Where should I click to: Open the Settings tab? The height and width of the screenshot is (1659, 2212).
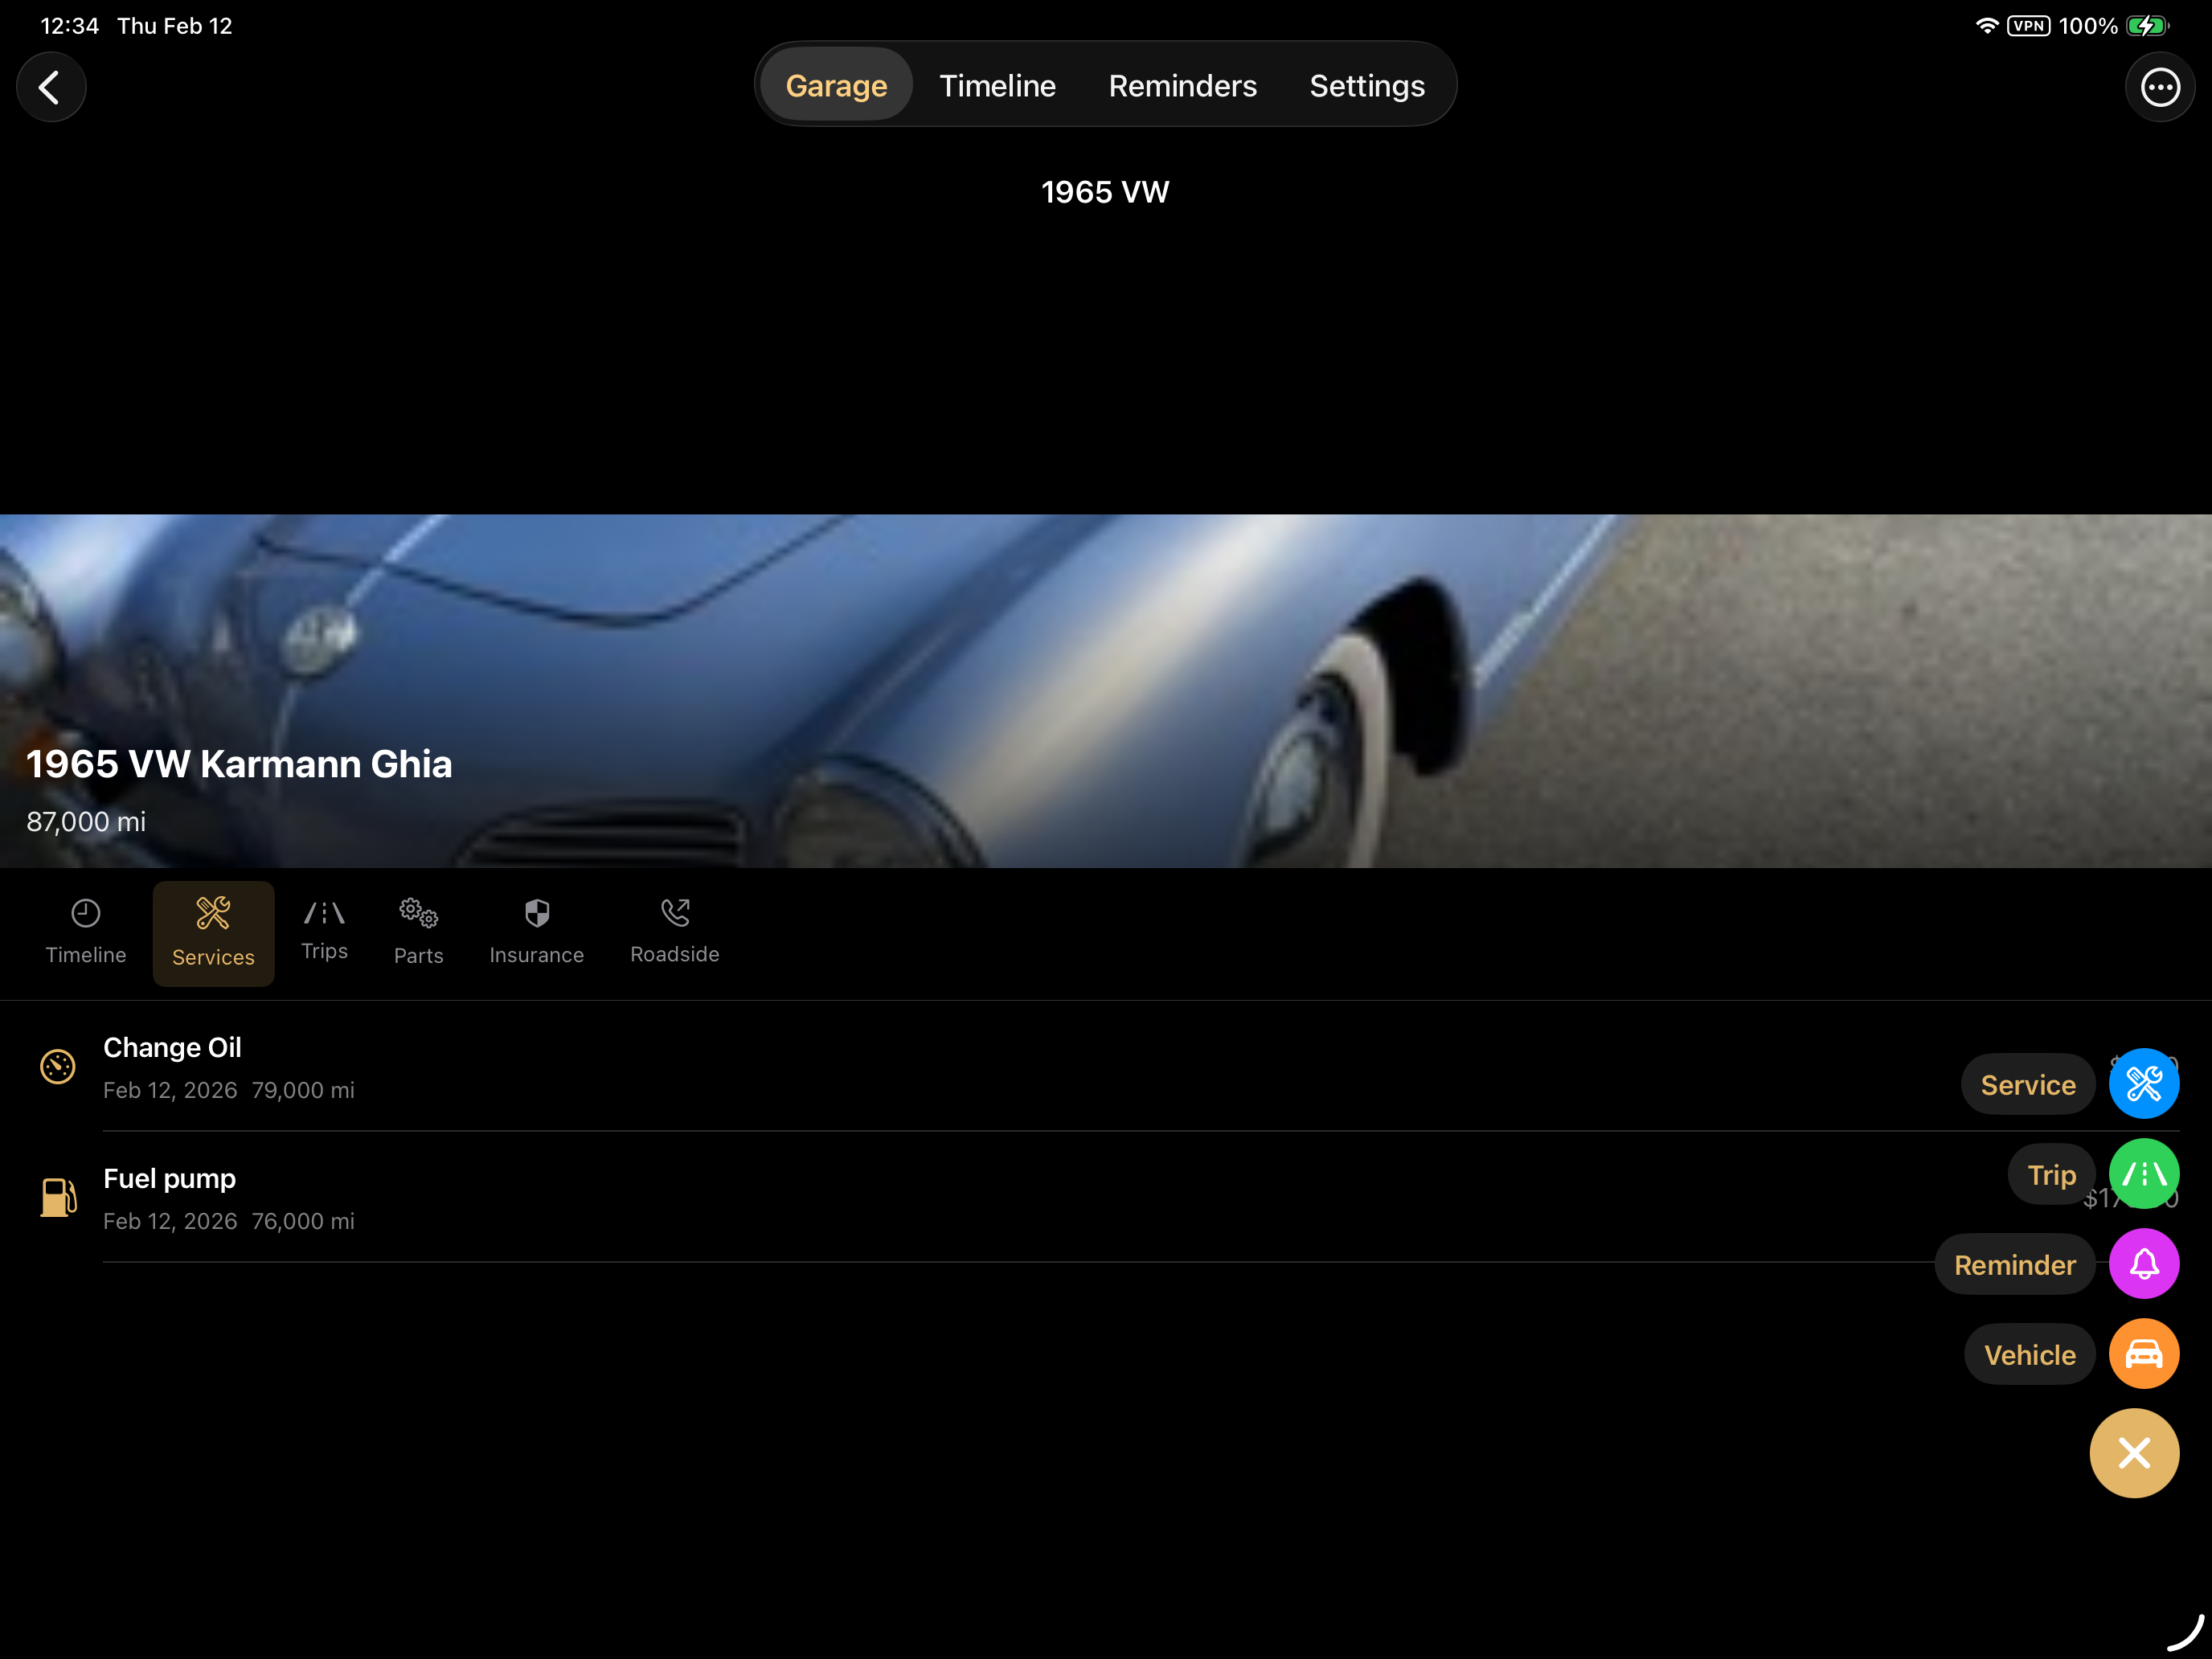tap(1367, 85)
